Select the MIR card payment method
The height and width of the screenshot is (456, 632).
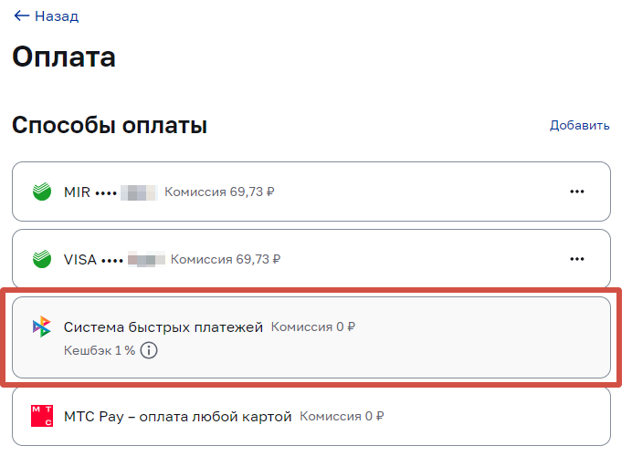311,192
